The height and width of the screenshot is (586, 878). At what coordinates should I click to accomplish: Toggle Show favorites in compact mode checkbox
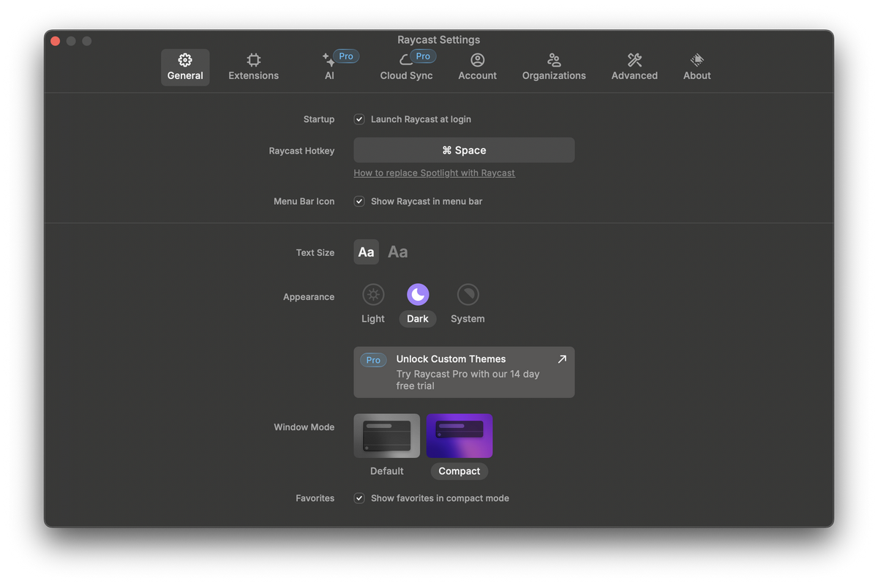pyautogui.click(x=359, y=498)
